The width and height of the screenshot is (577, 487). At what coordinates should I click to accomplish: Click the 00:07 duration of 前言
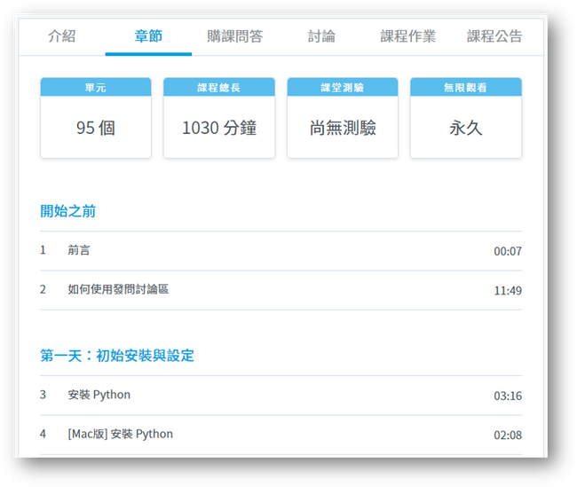(508, 251)
